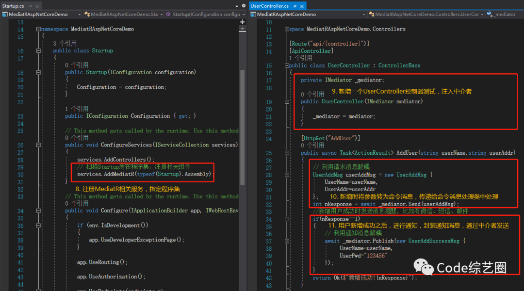Collapse the MediatRAspNetCoreDemo.Controllers namespace block
Viewport: 524px width, 291px height.
click(x=287, y=29)
